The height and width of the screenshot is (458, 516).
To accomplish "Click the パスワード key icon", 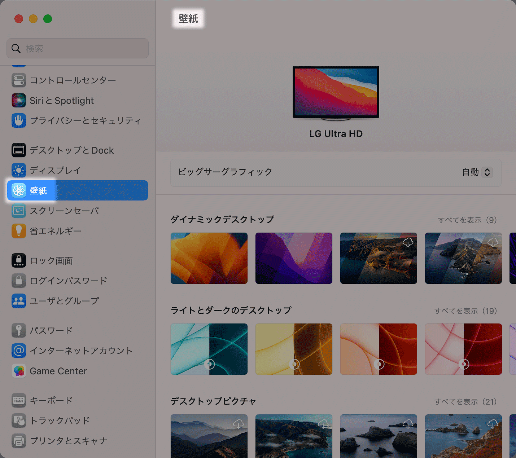I will click(19, 330).
